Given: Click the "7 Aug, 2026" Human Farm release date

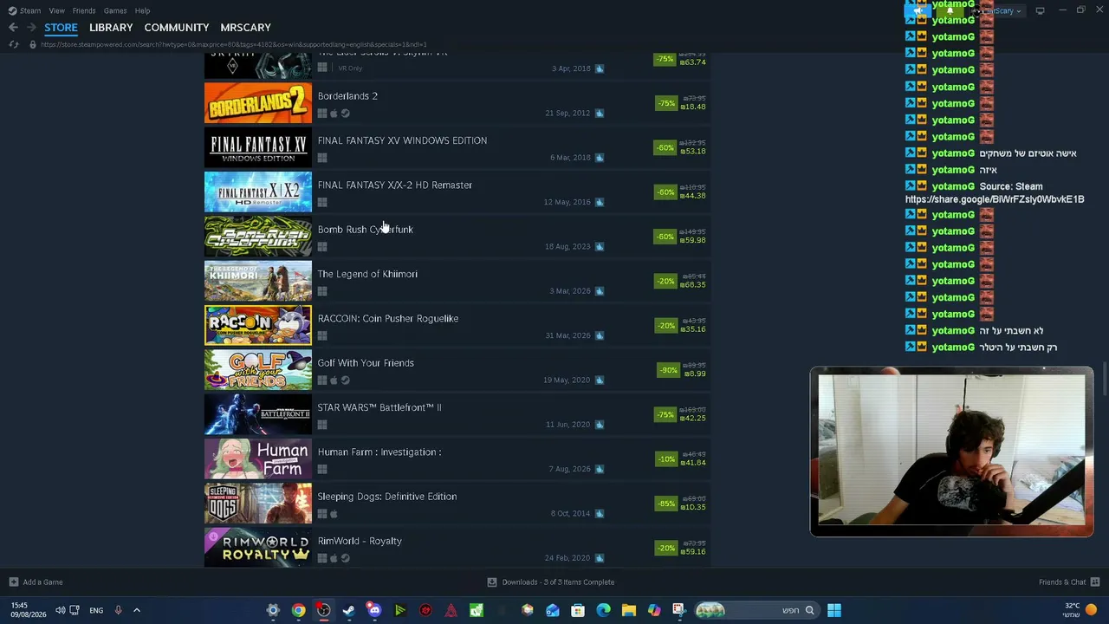Looking at the screenshot, I should pos(569,469).
